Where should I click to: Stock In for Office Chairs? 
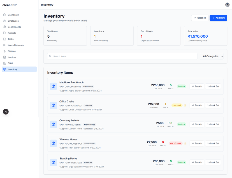click(197, 105)
